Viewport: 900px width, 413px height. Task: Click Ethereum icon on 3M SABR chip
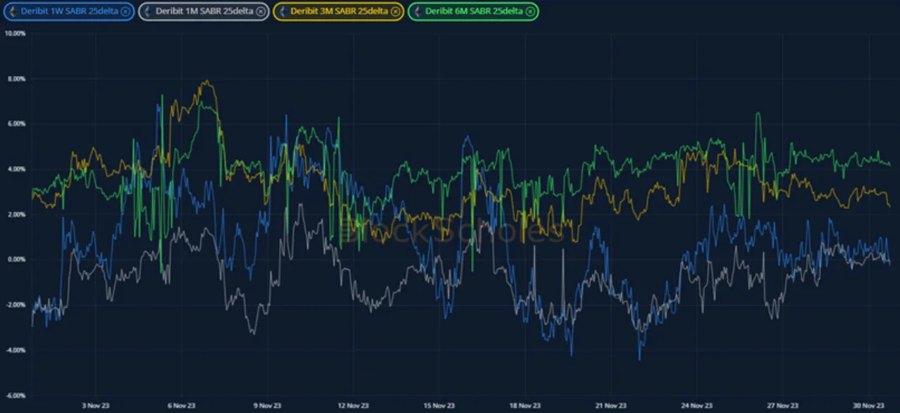click(283, 11)
